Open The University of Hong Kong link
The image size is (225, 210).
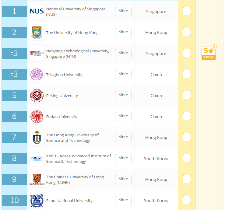pos(72,33)
